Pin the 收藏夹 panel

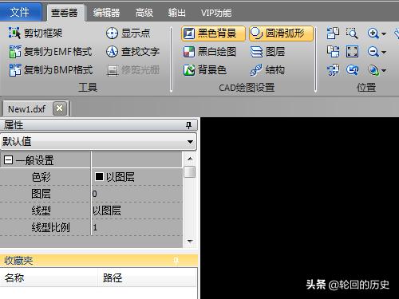coord(176,260)
